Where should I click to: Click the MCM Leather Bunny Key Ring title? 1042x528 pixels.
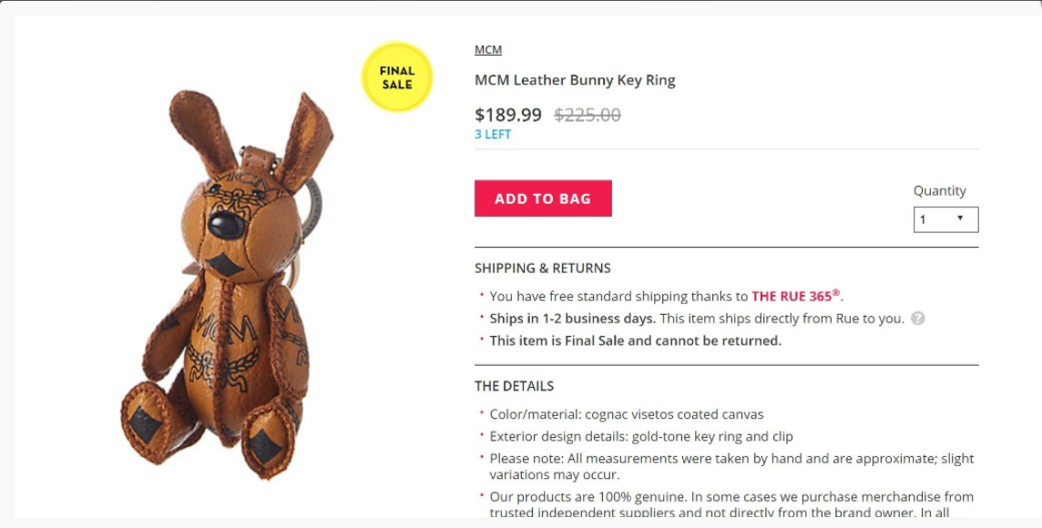tap(575, 80)
